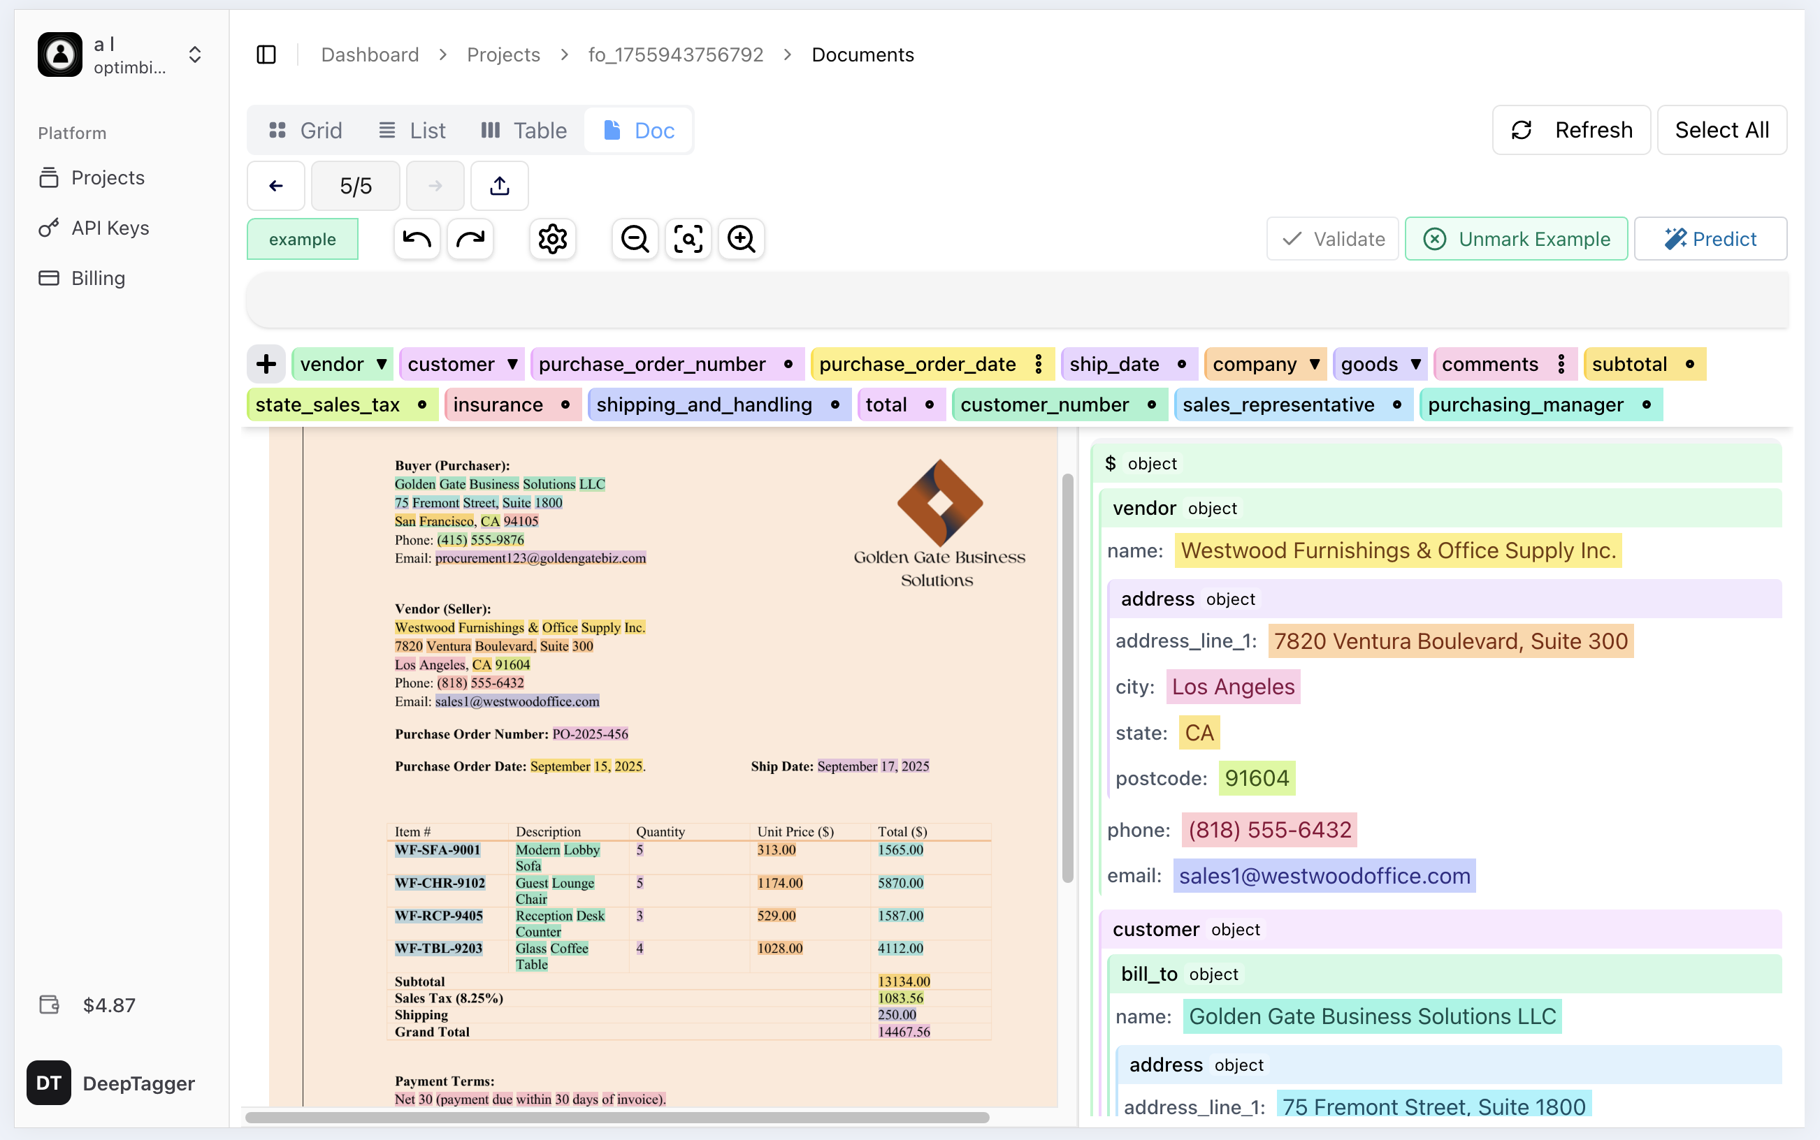The image size is (1820, 1140).
Task: Unmark Example for this document
Action: pyautogui.click(x=1516, y=240)
